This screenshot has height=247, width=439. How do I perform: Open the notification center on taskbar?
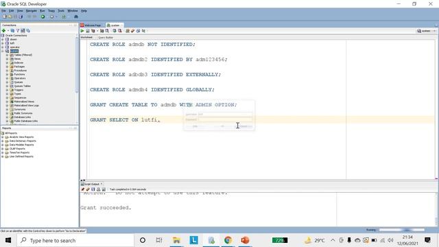pyautogui.click(x=427, y=240)
